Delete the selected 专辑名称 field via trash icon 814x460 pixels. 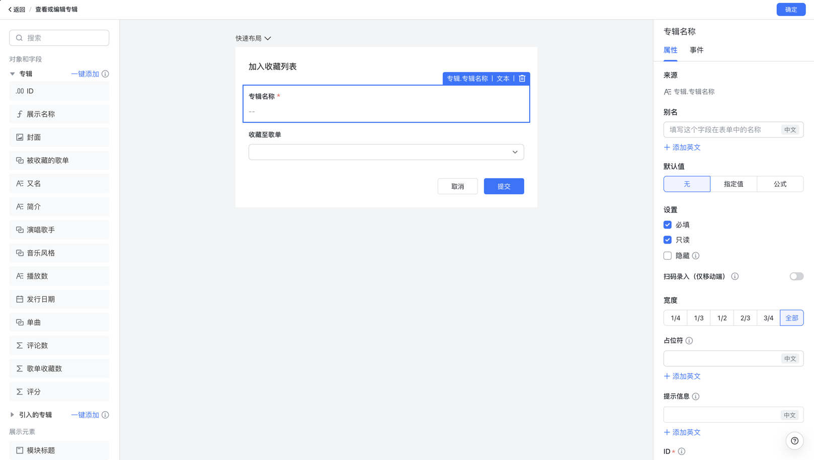(x=522, y=79)
